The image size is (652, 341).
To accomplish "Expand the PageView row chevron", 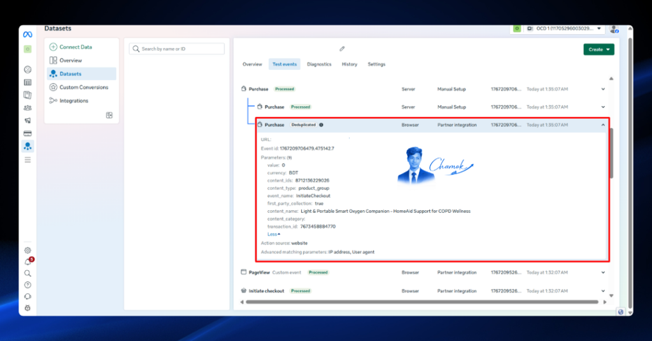I will point(603,272).
